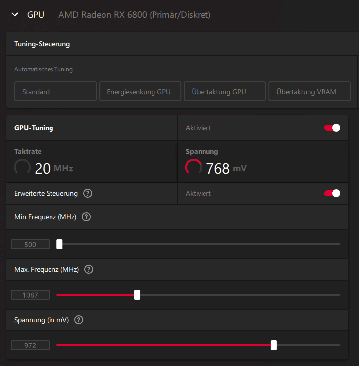The width and height of the screenshot is (359, 366).
Task: Click the Max. Frequenz value field 1087
Action: pyautogui.click(x=30, y=295)
